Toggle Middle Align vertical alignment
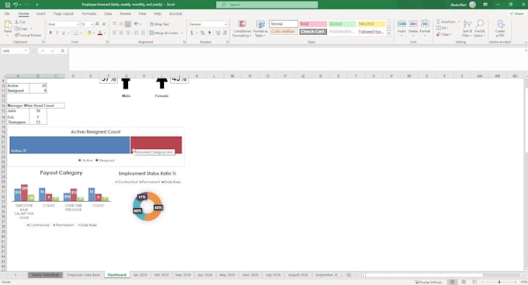 (121, 24)
